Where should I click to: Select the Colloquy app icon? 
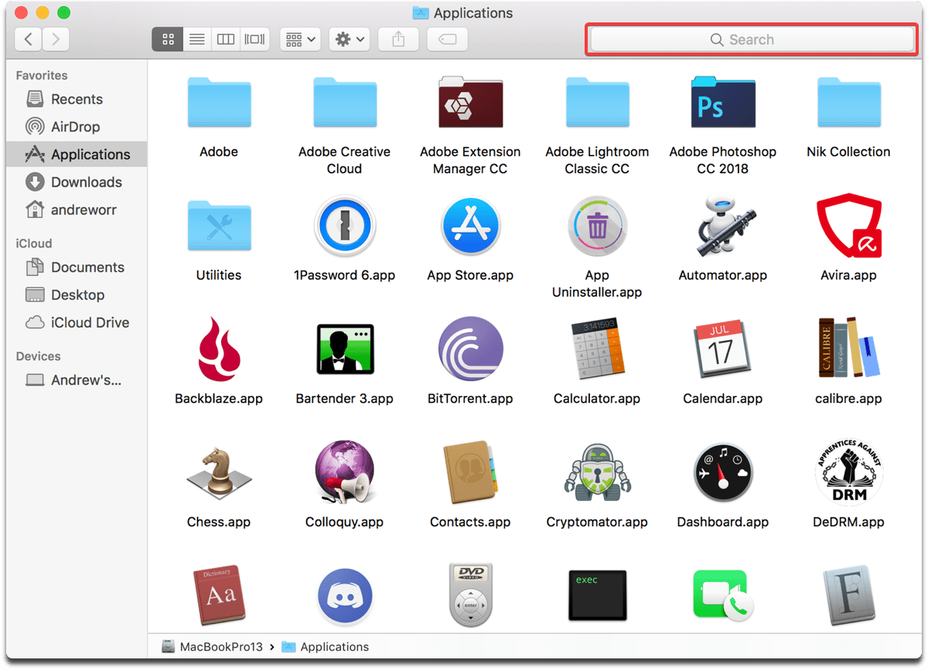coord(344,473)
